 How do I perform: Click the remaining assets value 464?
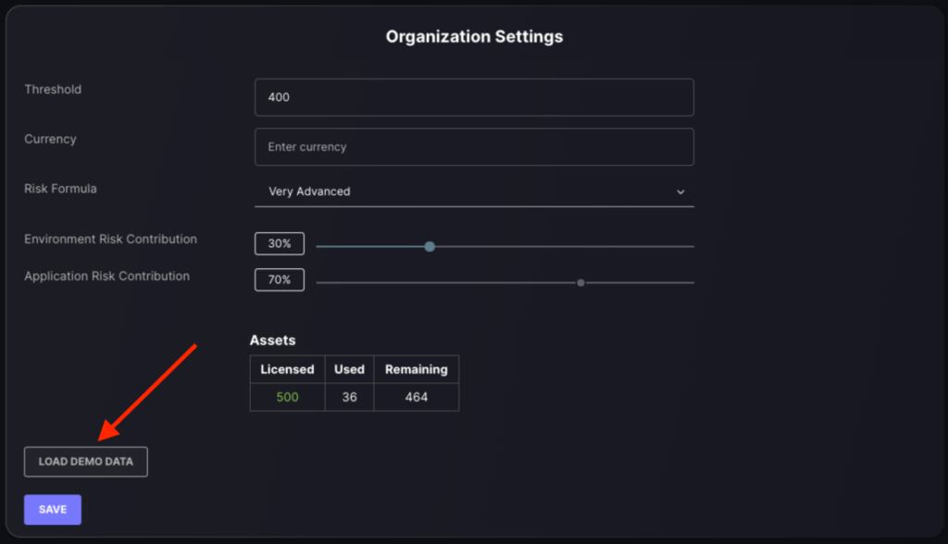tap(417, 397)
